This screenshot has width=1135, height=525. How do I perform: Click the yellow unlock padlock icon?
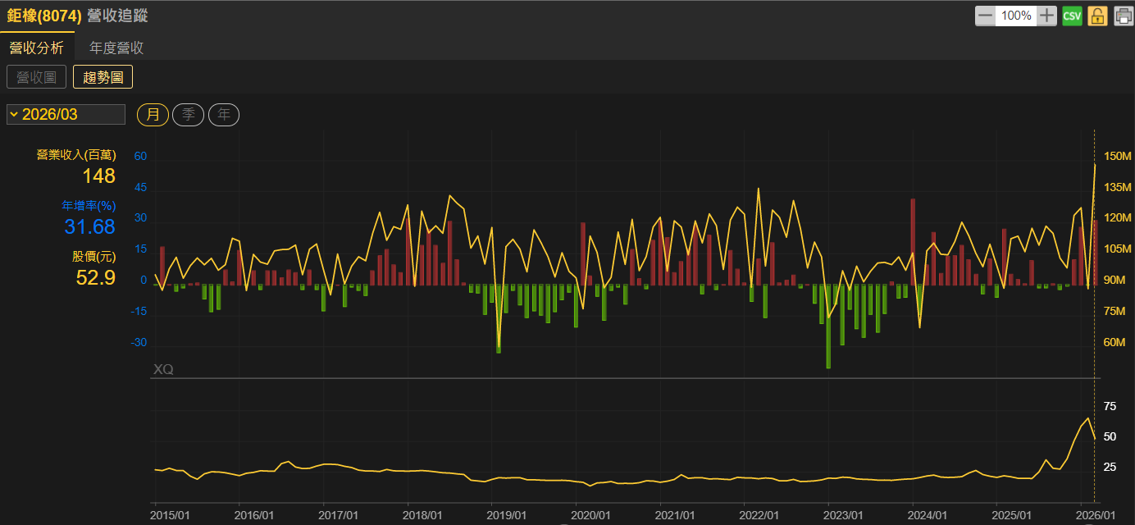[1097, 16]
